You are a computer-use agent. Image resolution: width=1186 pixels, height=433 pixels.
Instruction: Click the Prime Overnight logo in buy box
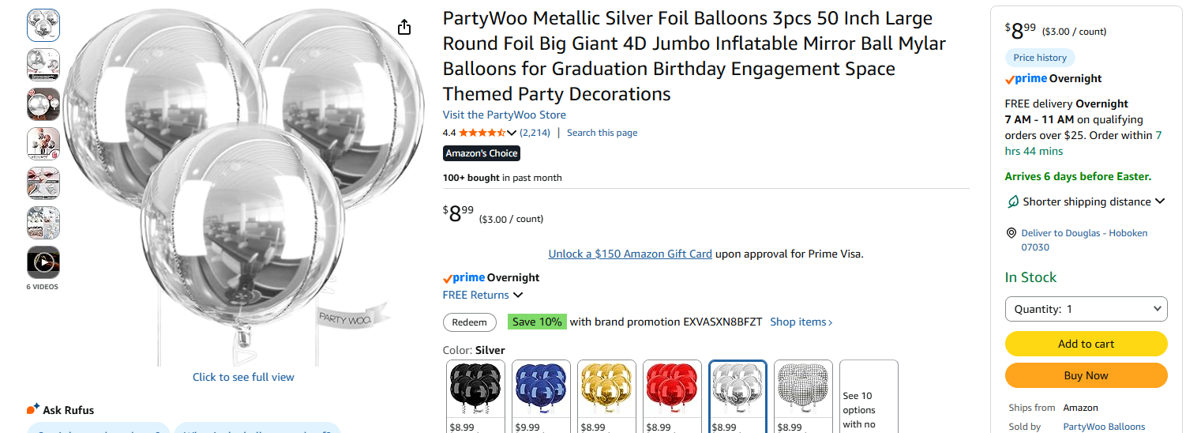[x=1026, y=79]
